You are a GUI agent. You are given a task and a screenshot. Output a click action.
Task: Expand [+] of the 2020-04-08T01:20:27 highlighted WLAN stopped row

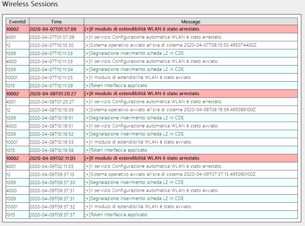point(87,93)
